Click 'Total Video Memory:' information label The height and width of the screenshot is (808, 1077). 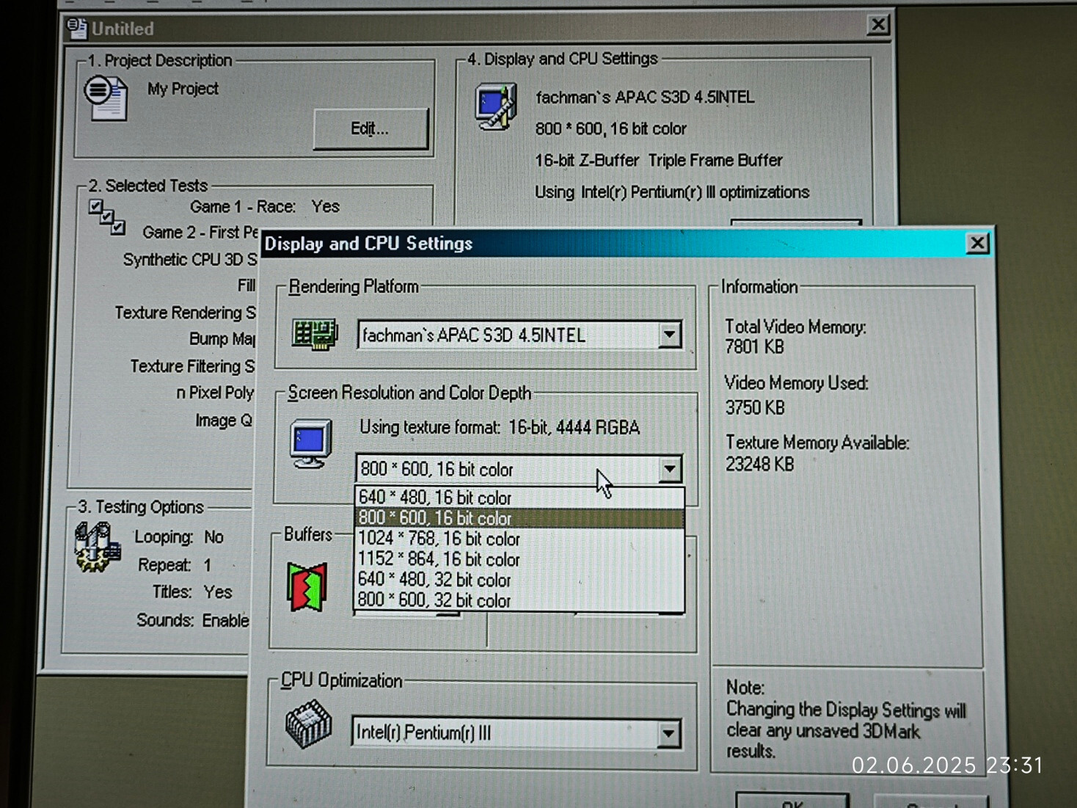tap(795, 327)
